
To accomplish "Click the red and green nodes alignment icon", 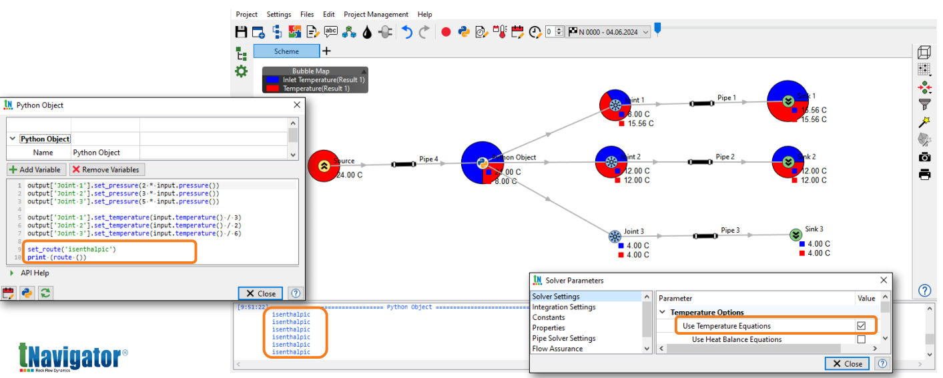I will coord(925,87).
